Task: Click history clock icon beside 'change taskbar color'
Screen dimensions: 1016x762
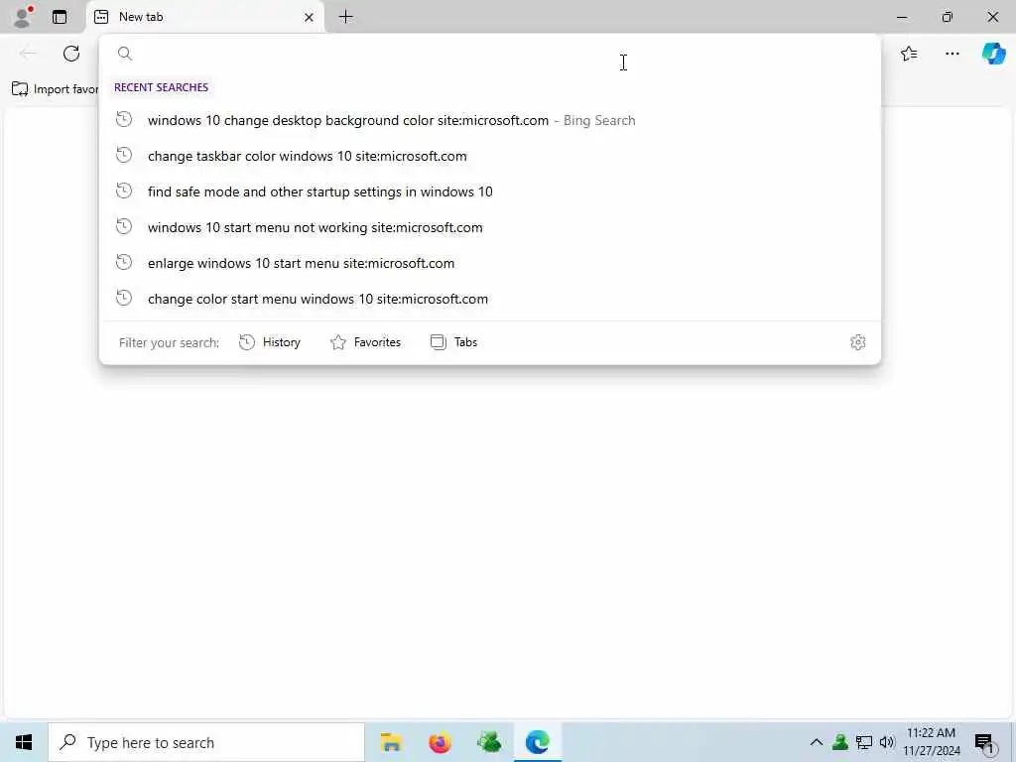Action: pyautogui.click(x=124, y=155)
